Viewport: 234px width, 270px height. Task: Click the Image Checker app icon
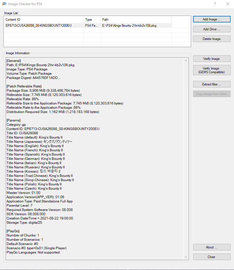tap(4, 4)
